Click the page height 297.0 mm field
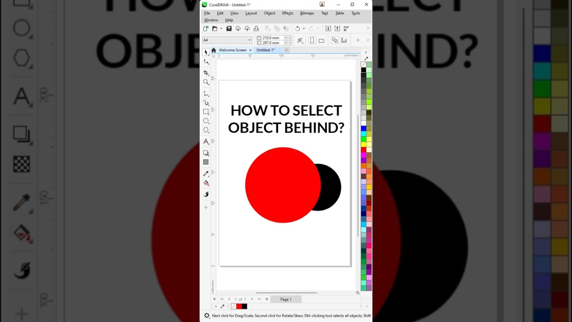The height and width of the screenshot is (322, 572). (273, 43)
